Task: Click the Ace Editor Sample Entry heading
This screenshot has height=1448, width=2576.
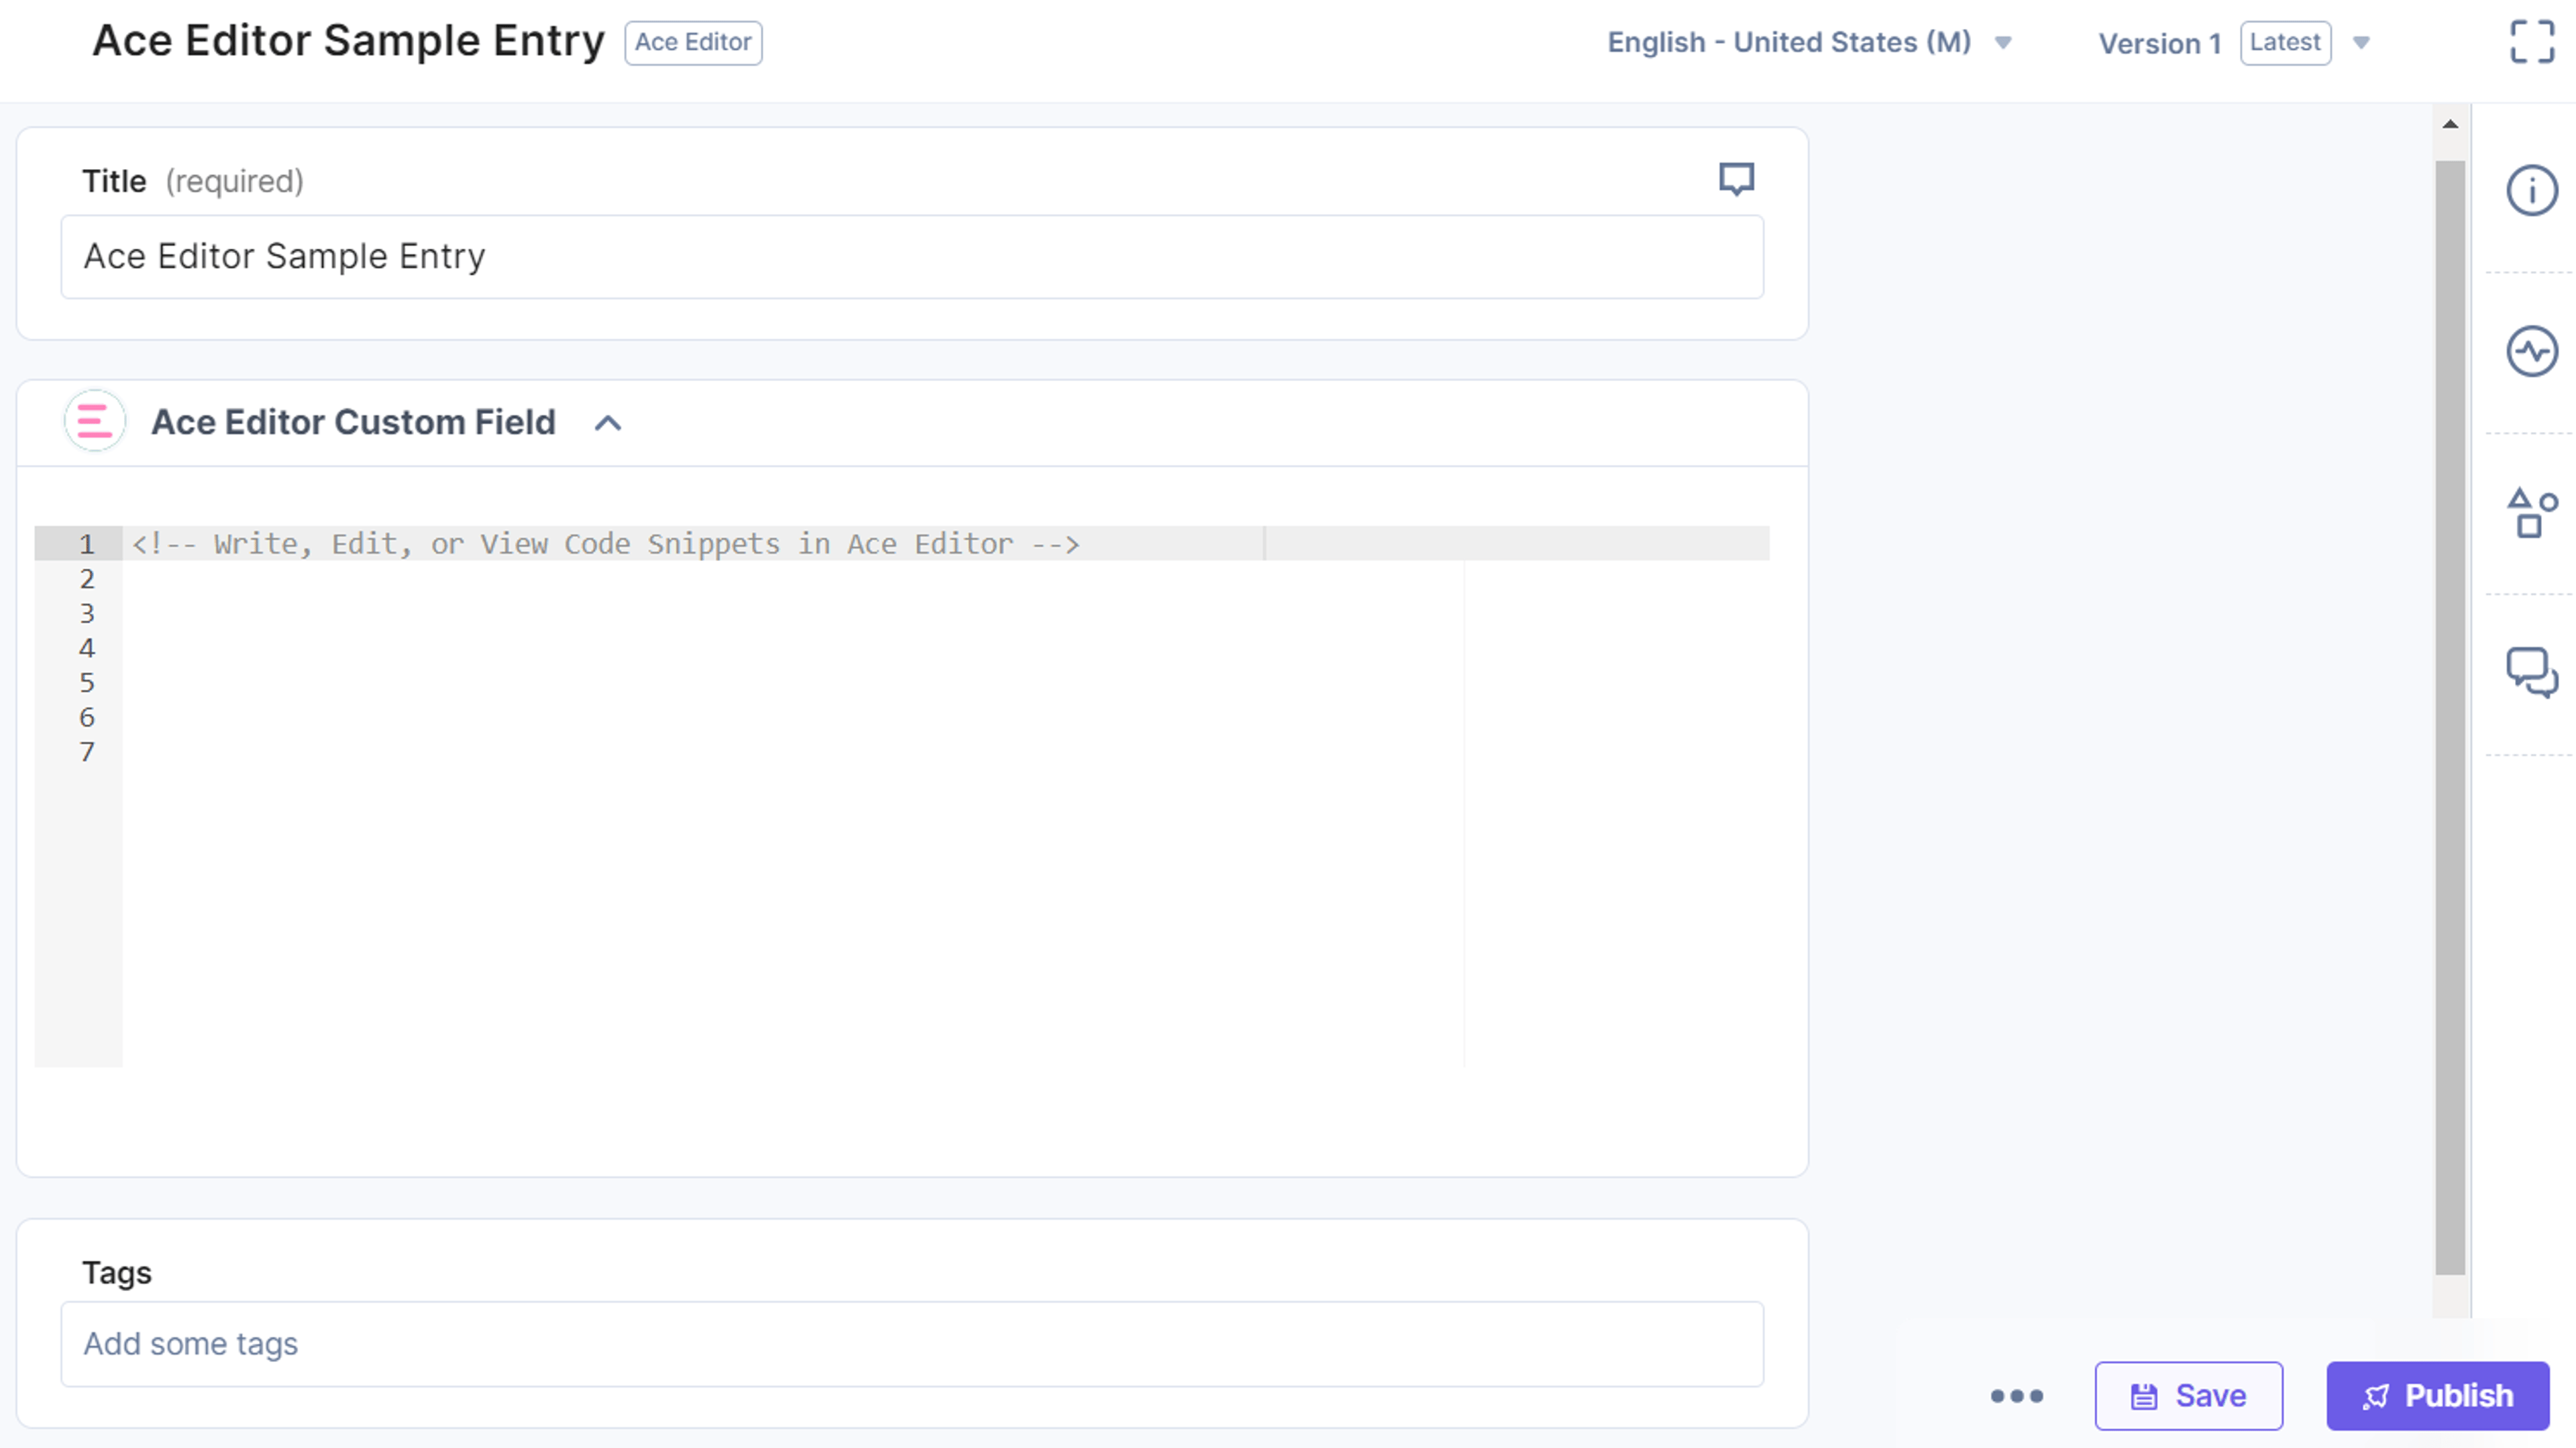Action: pyautogui.click(x=348, y=41)
